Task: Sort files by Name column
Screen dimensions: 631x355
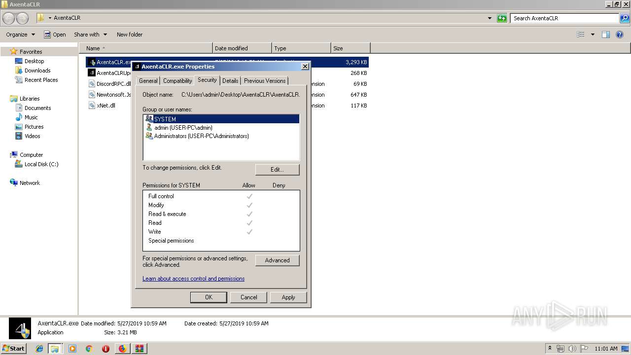Action: click(x=146, y=48)
